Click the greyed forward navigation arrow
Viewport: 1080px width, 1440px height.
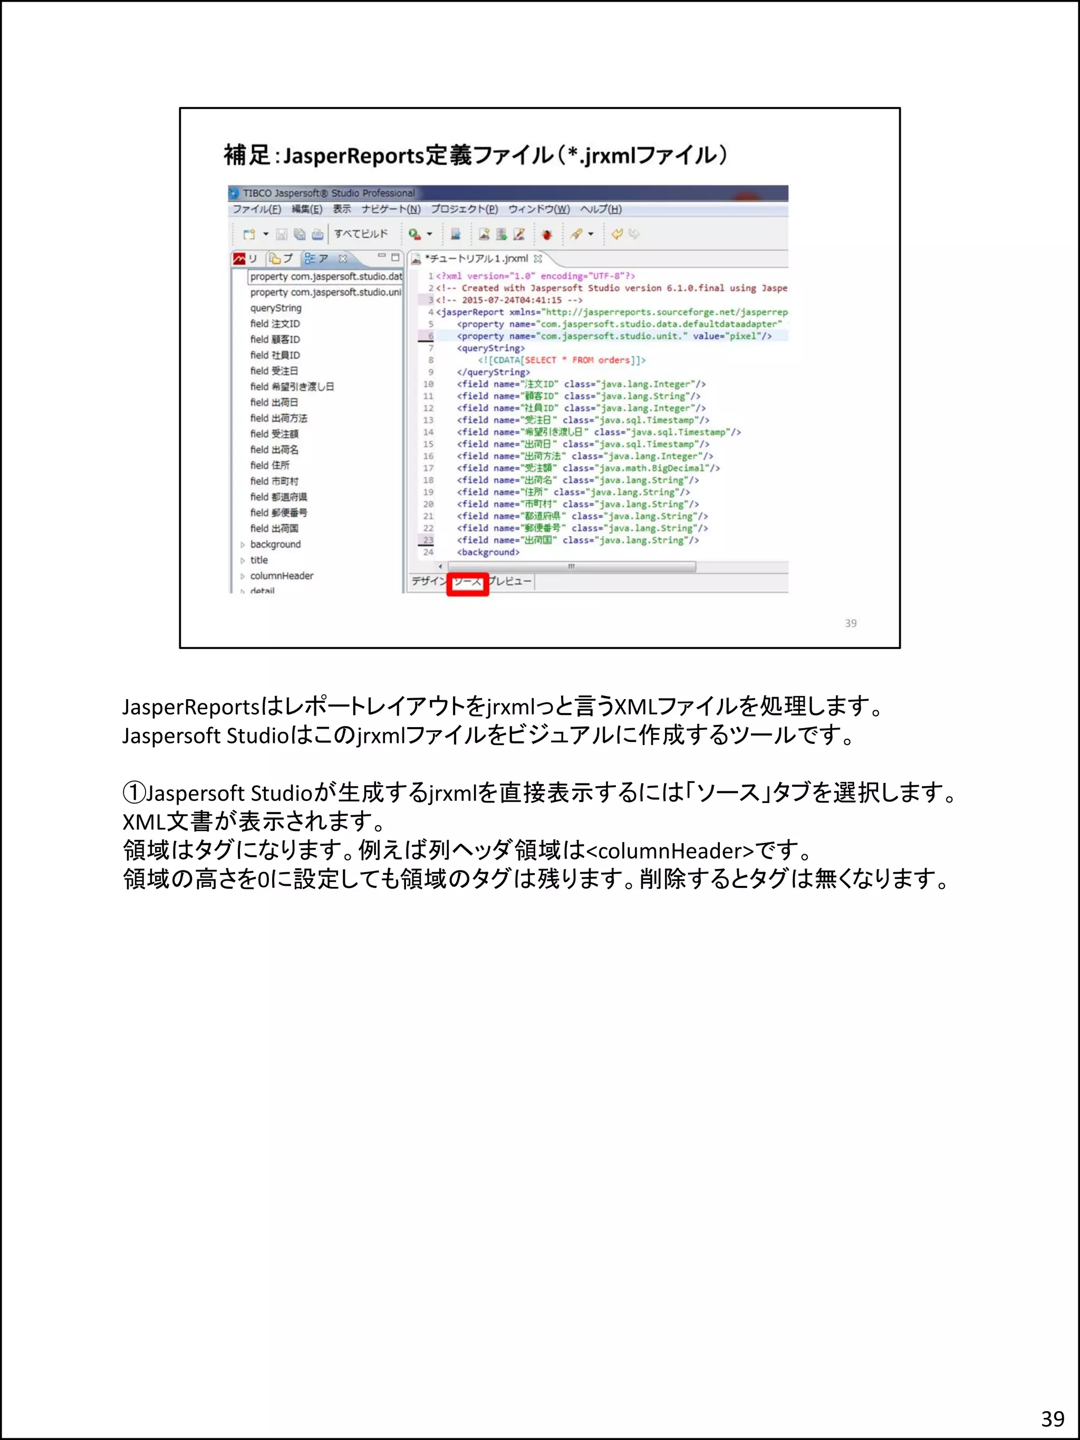tap(634, 234)
